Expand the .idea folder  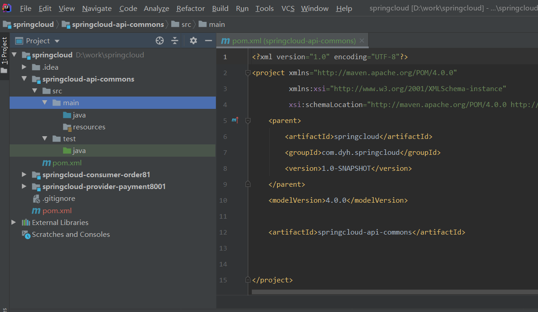[24, 67]
